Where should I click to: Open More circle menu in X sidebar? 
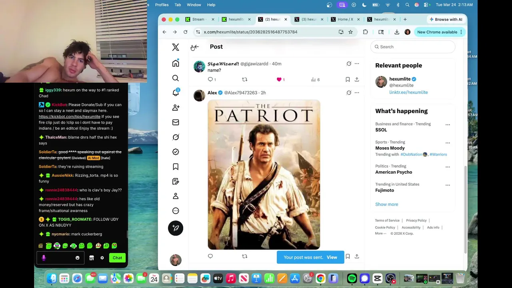[x=176, y=211]
